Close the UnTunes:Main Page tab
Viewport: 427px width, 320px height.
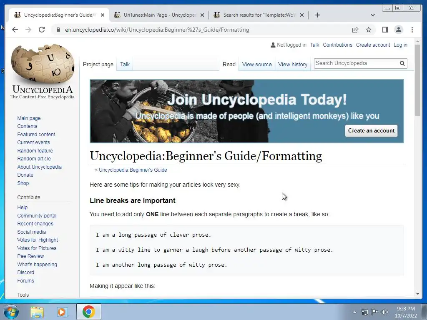(x=202, y=15)
